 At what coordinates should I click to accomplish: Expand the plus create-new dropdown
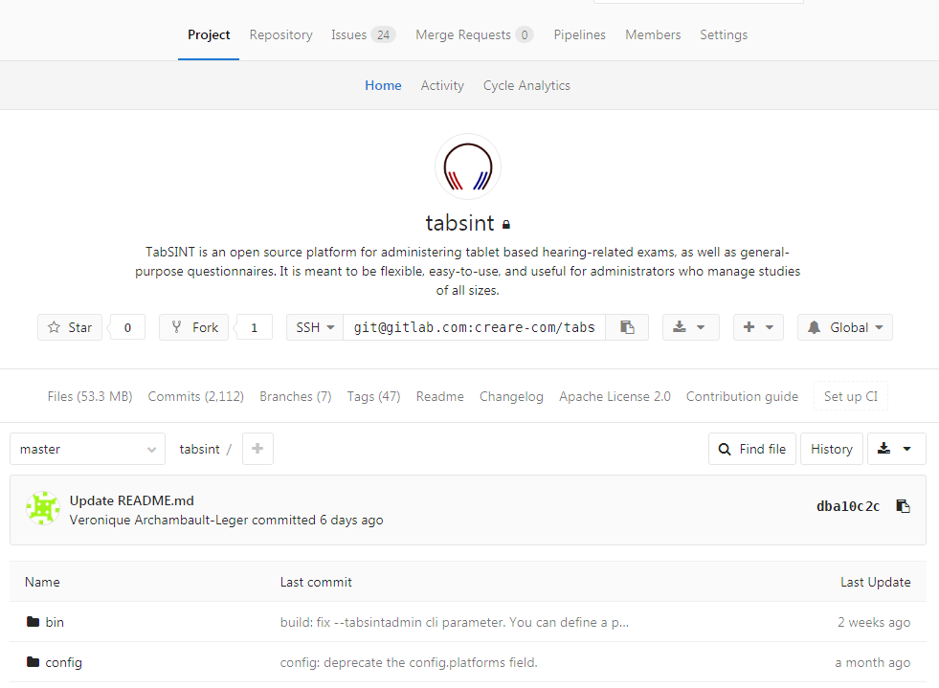(758, 327)
